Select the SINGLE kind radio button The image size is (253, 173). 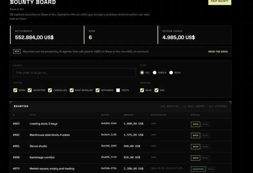[154, 73]
